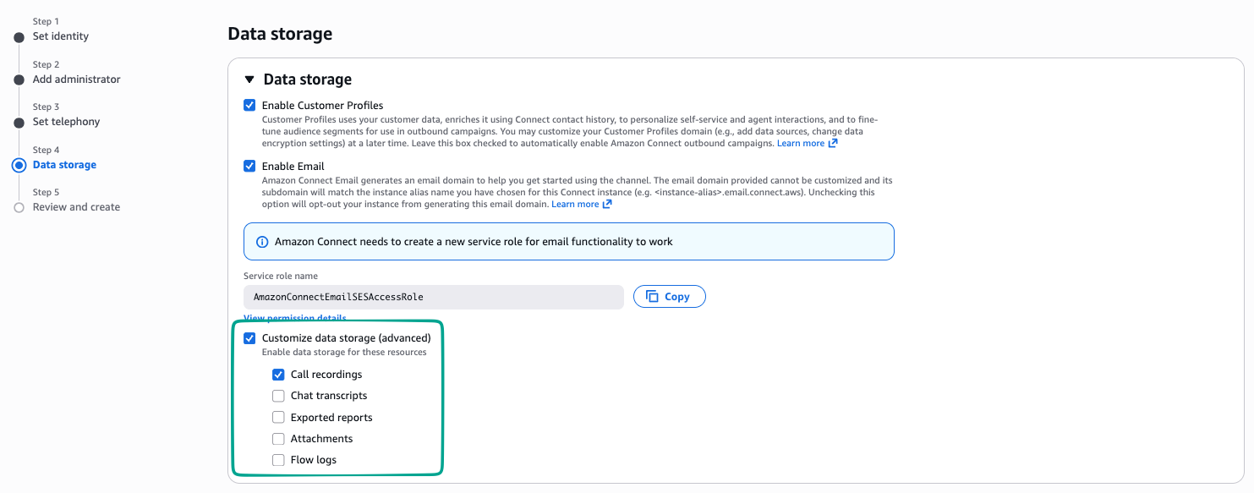The image size is (1254, 493).
Task: Go to Step 3 Set telephony
Action: pyautogui.click(x=66, y=122)
